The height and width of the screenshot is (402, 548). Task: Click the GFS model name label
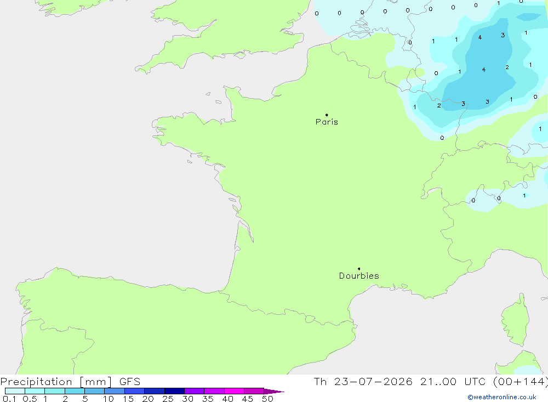[x=130, y=381]
